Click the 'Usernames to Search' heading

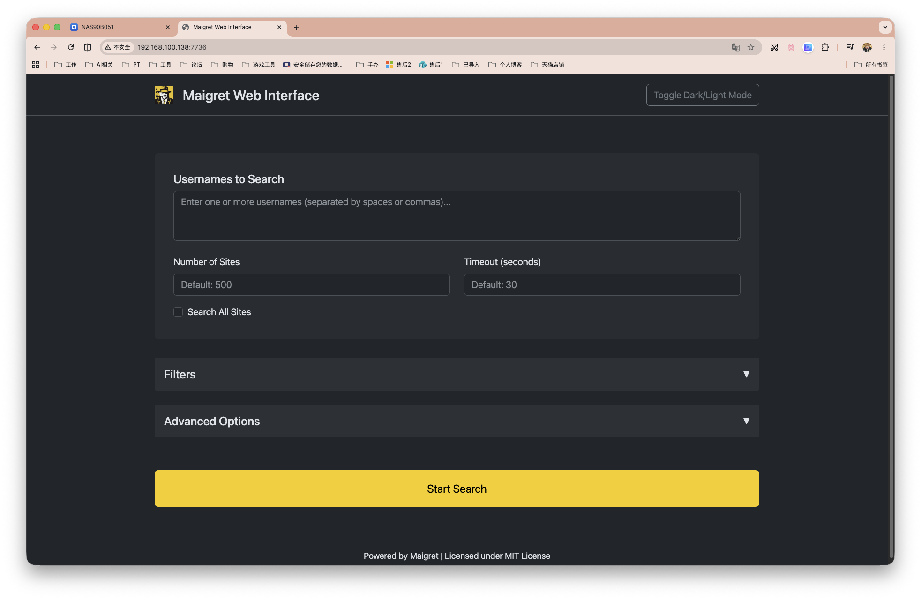click(x=229, y=179)
